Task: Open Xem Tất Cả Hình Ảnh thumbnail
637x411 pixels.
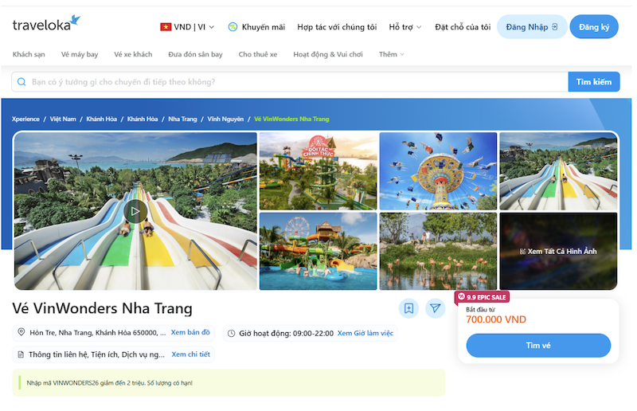Action: tap(558, 251)
